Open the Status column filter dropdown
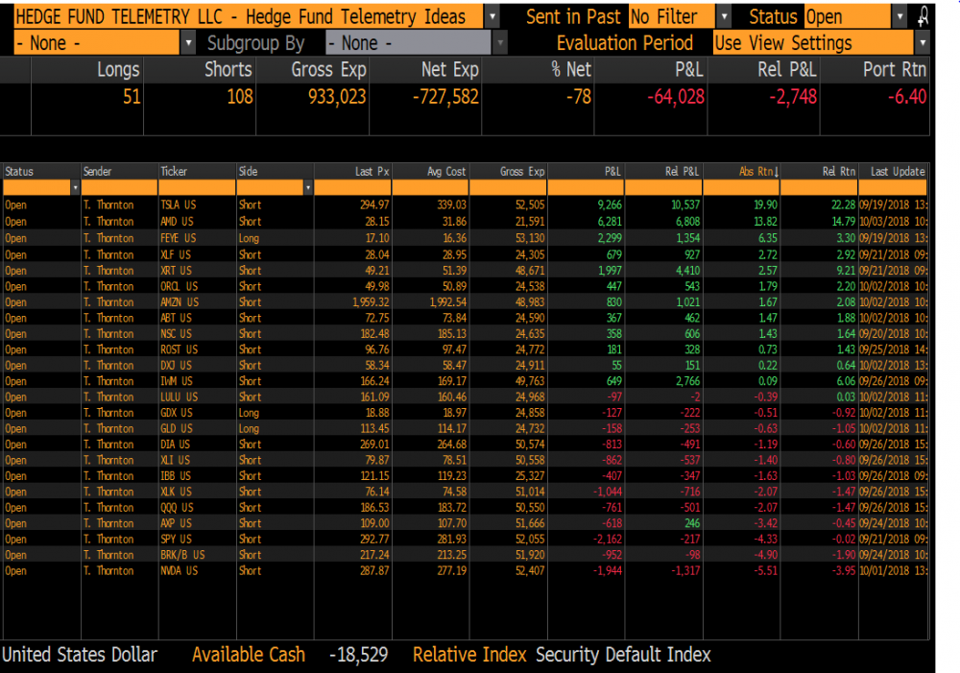This screenshot has height=673, width=960. (x=75, y=187)
